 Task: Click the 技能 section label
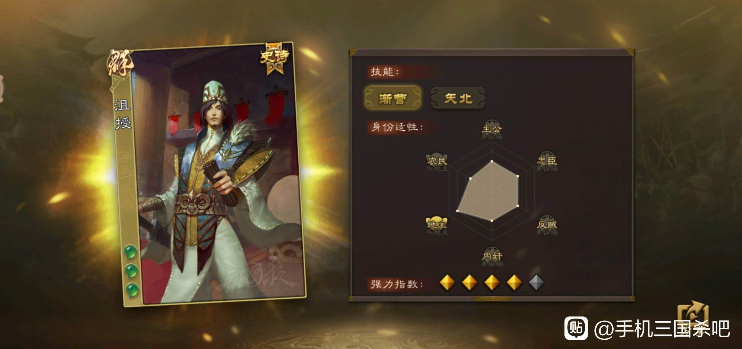(385, 72)
